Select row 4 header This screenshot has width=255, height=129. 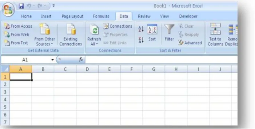coord(5,99)
